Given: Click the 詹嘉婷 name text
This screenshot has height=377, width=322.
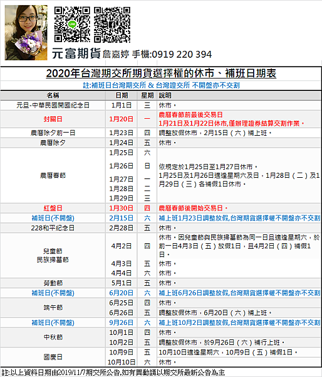Looking at the screenshot, I should pos(116,55).
